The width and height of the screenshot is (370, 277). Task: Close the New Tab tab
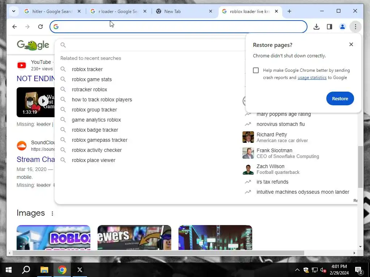(x=211, y=11)
